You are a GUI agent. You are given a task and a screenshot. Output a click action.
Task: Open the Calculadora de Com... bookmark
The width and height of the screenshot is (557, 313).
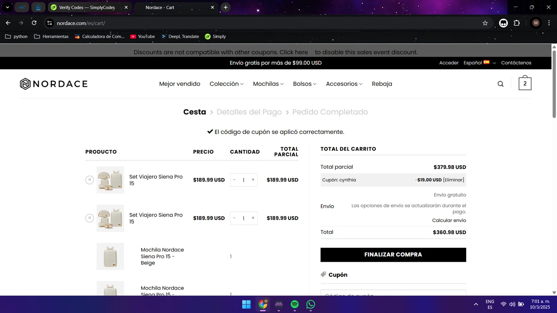pyautogui.click(x=100, y=36)
